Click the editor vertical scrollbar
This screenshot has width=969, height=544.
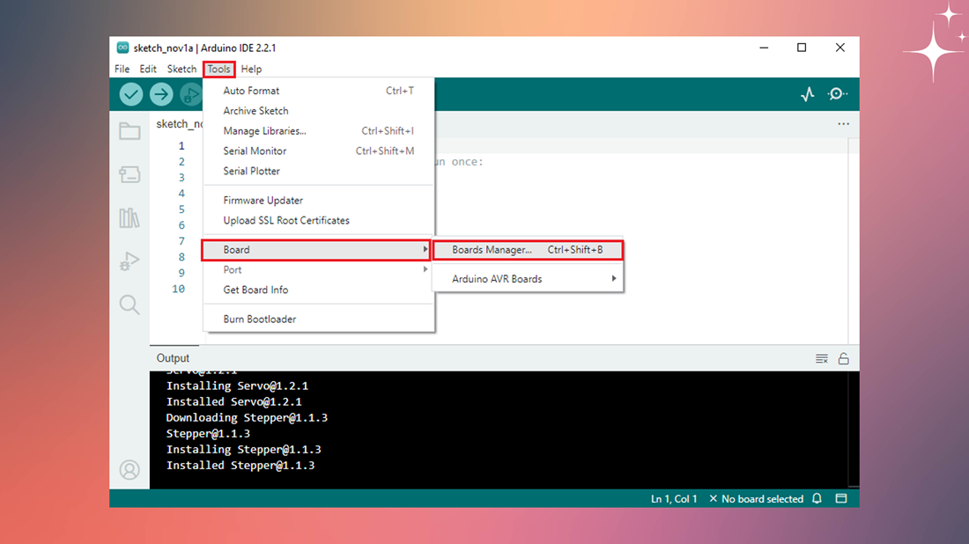click(854, 241)
